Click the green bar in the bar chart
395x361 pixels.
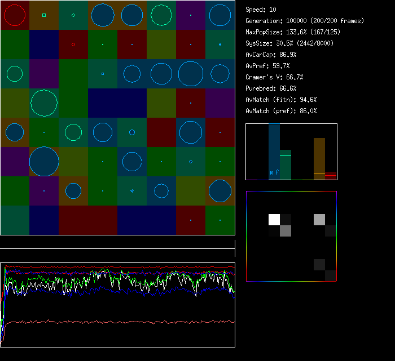[x=286, y=164]
